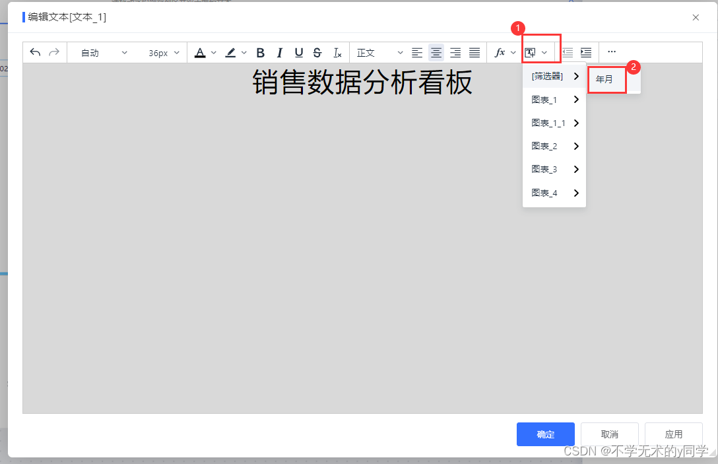Toggle Italic formatting
Image resolution: width=718 pixels, height=464 pixels.
[280, 52]
